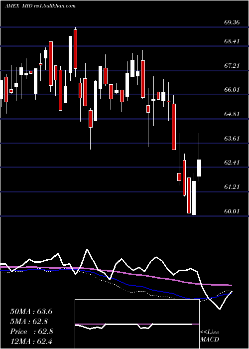Click the <<Live MACD label
Viewport: 249px width, 349px height.
point(210,336)
